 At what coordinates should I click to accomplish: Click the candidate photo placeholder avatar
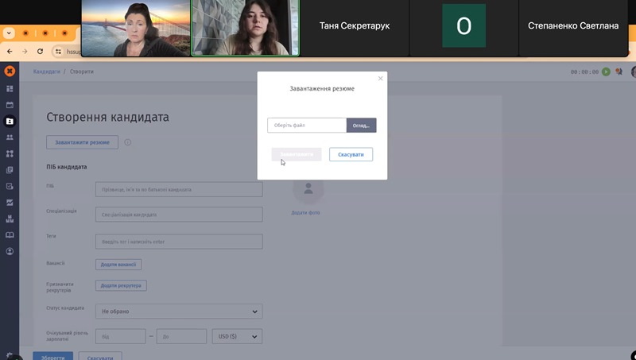[x=308, y=190]
